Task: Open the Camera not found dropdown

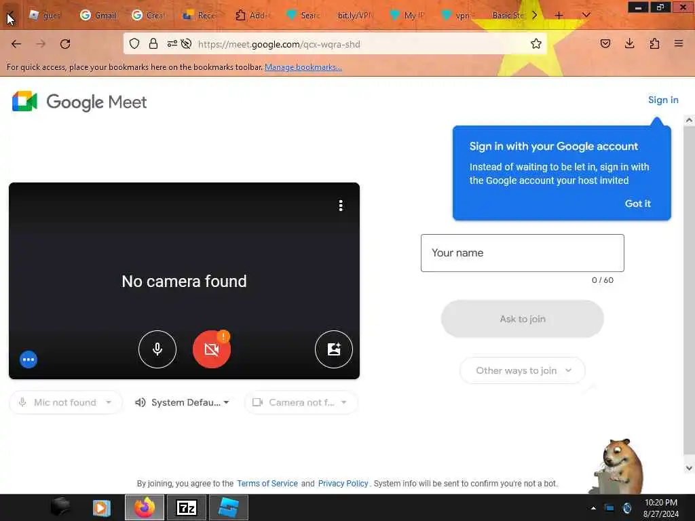Action: pyautogui.click(x=301, y=402)
